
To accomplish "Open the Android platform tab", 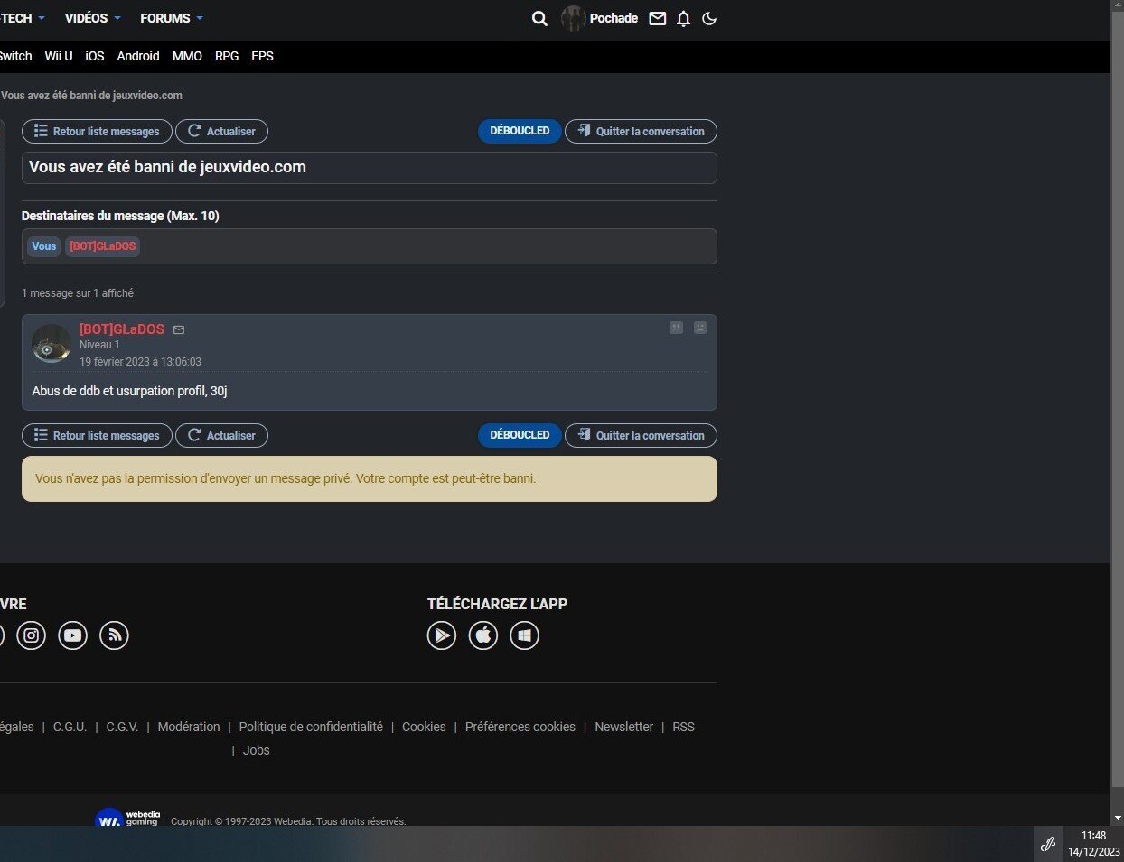I will click(x=138, y=56).
